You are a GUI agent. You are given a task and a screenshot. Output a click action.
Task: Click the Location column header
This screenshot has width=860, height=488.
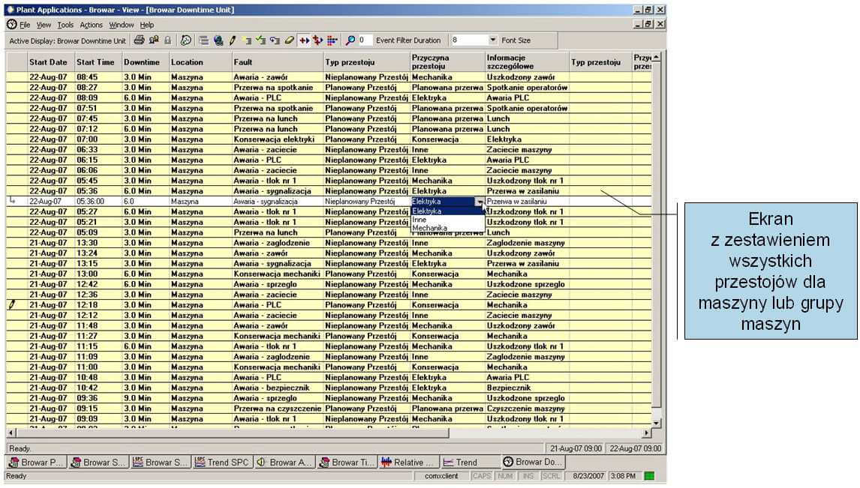point(200,62)
